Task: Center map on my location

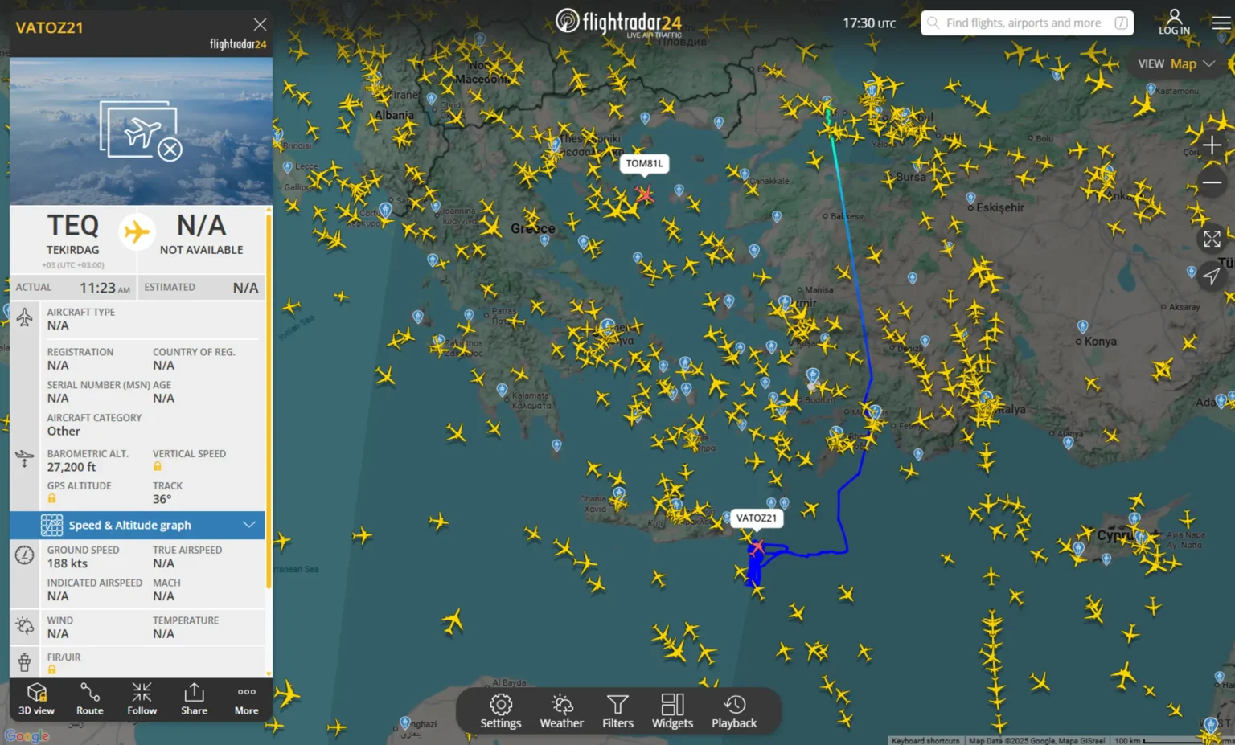Action: tap(1212, 276)
